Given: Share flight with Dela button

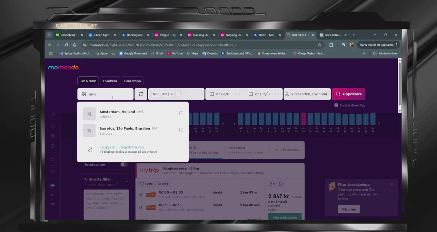Looking at the screenshot, I should [x=164, y=184].
